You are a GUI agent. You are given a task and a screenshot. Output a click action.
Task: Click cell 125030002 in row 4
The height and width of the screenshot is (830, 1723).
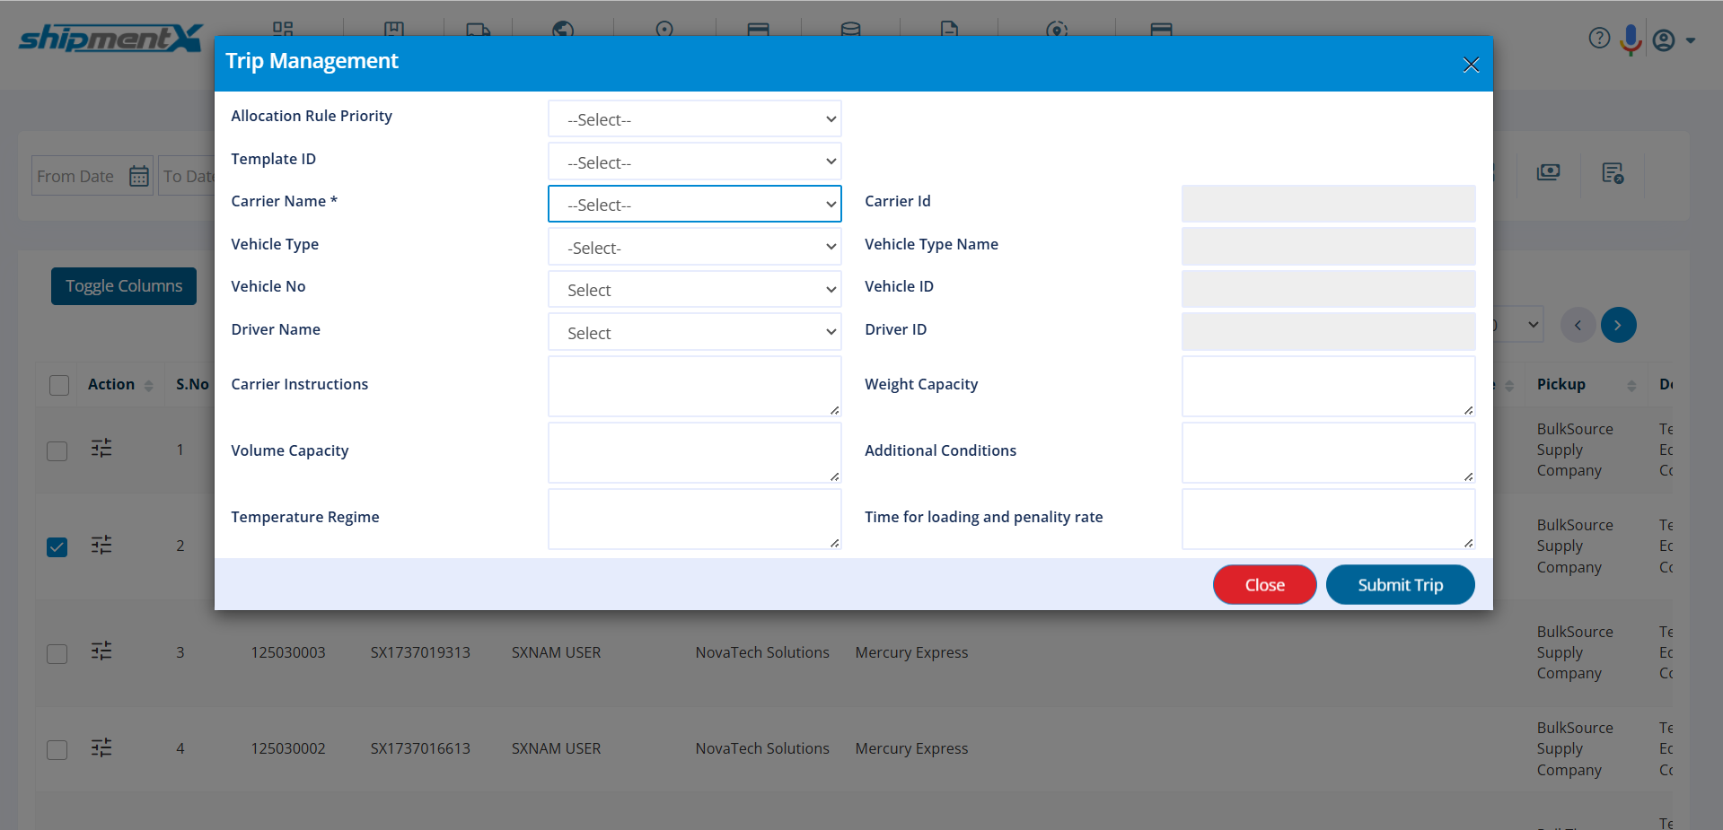pyautogui.click(x=288, y=748)
